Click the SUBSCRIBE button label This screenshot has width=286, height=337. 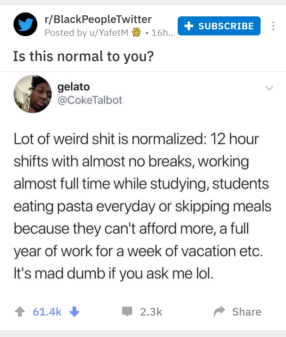click(x=226, y=26)
